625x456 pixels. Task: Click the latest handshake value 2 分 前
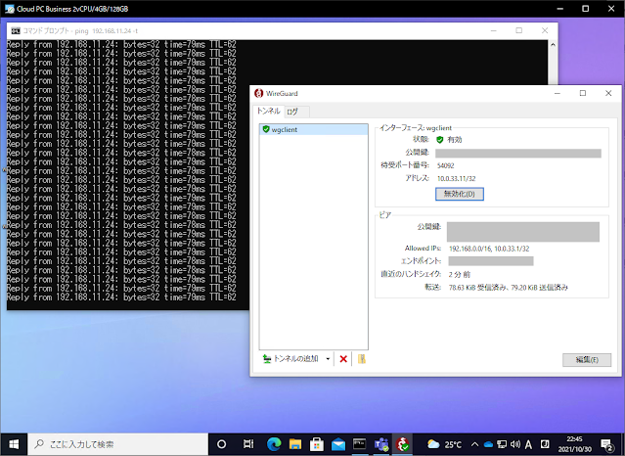click(x=460, y=274)
